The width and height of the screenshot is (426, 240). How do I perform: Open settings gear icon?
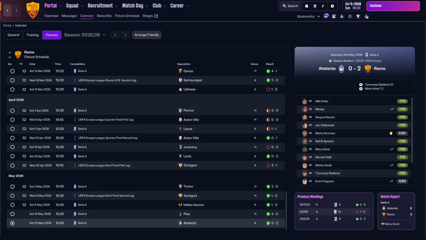point(332,6)
